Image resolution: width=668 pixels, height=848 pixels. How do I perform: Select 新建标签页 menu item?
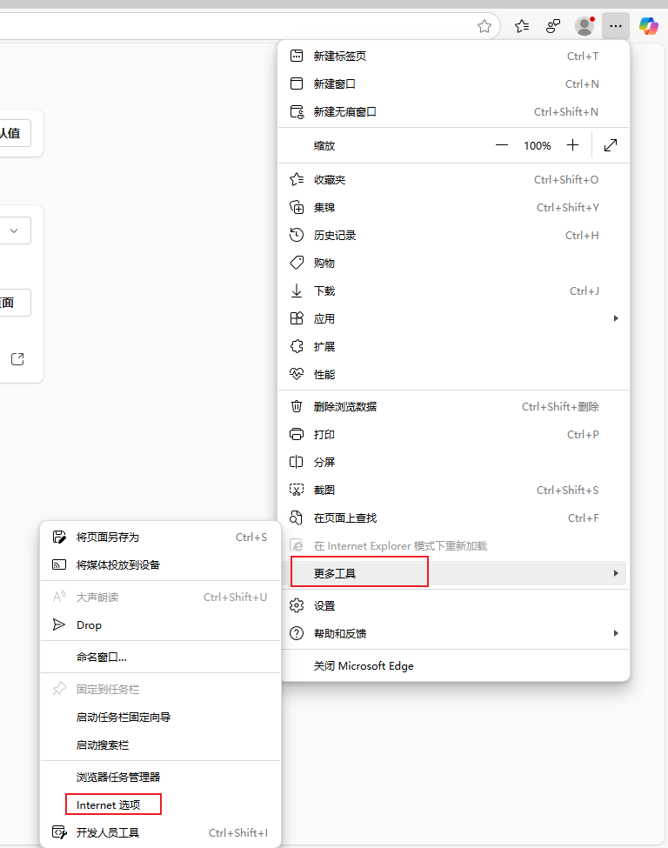pyautogui.click(x=453, y=57)
